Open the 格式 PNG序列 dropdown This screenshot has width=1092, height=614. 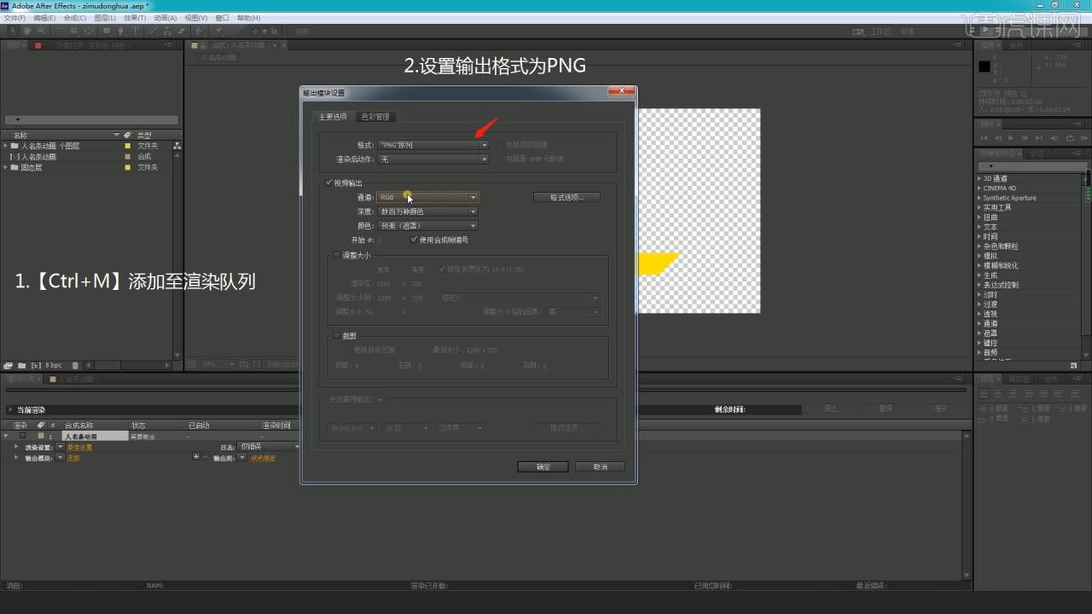pyautogui.click(x=433, y=145)
